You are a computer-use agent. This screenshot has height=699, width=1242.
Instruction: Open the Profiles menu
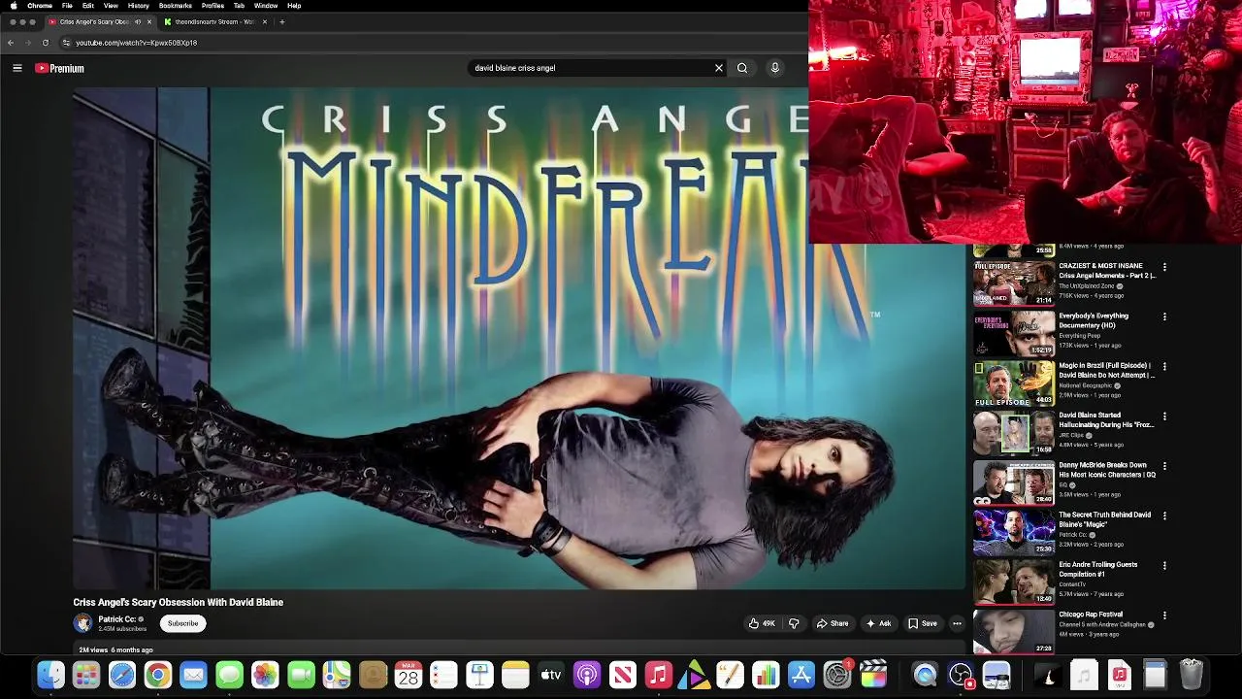[212, 6]
